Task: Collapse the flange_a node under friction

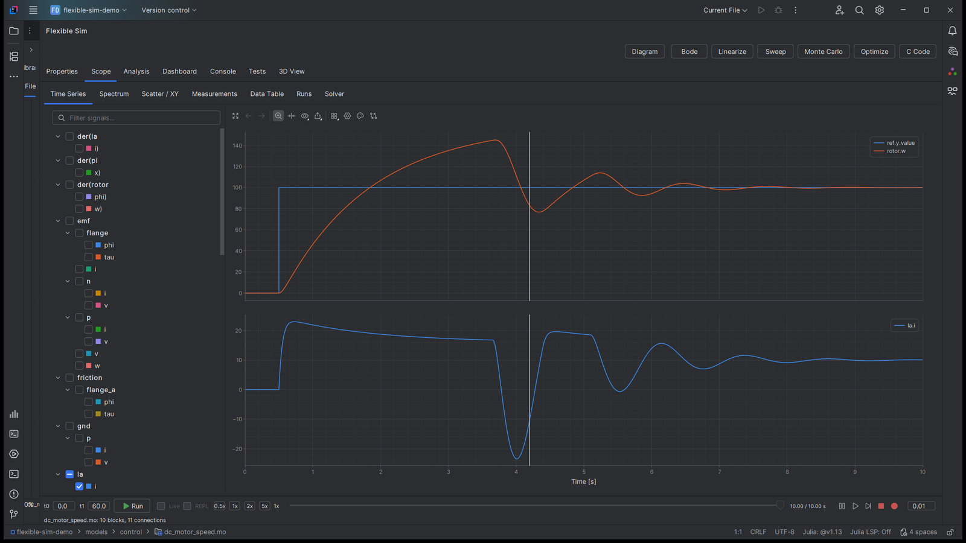Action: pyautogui.click(x=68, y=390)
